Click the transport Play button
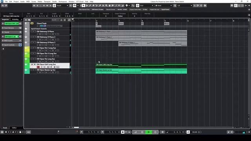The image size is (251, 141). (149, 132)
